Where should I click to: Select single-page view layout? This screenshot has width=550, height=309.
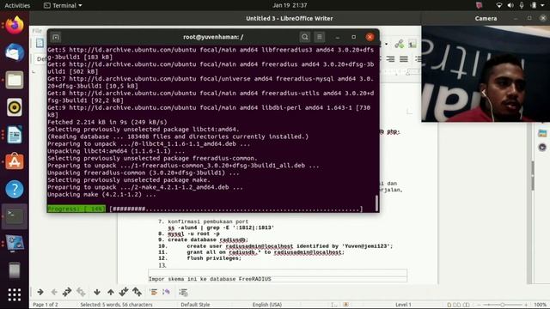[x=449, y=305]
